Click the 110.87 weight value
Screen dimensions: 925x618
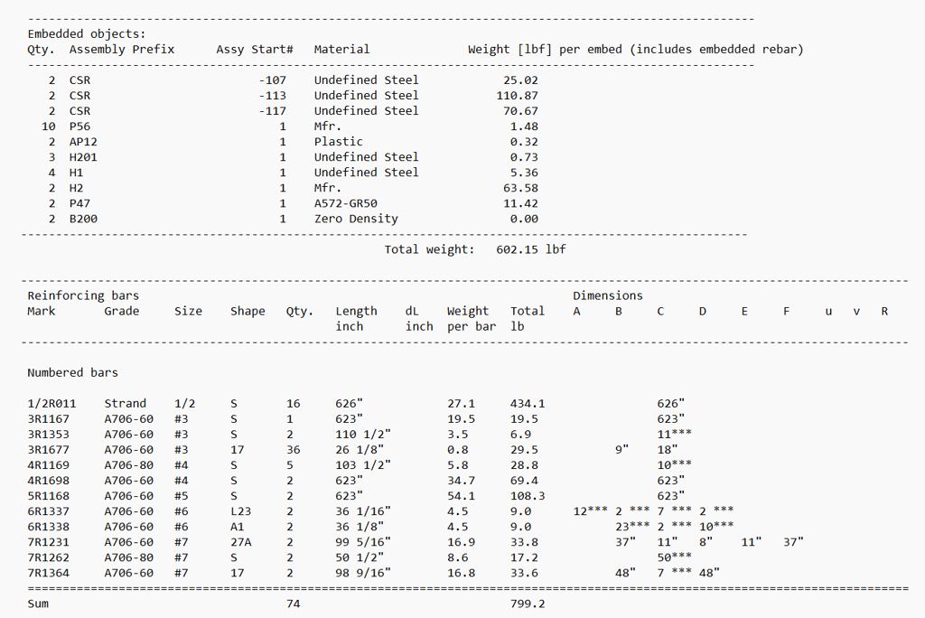click(x=517, y=96)
